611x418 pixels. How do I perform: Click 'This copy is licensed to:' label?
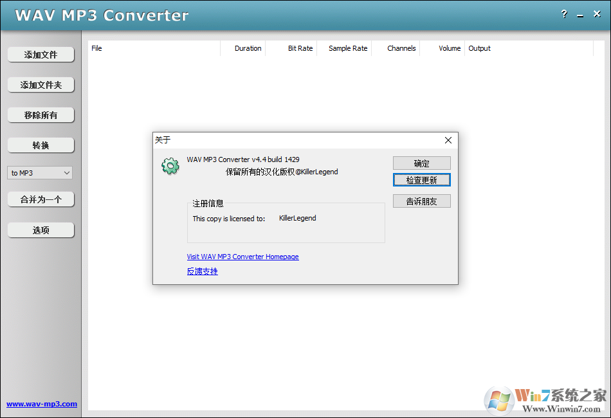229,219
